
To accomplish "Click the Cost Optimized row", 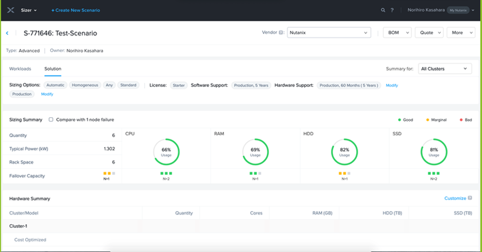I will click(240, 240).
